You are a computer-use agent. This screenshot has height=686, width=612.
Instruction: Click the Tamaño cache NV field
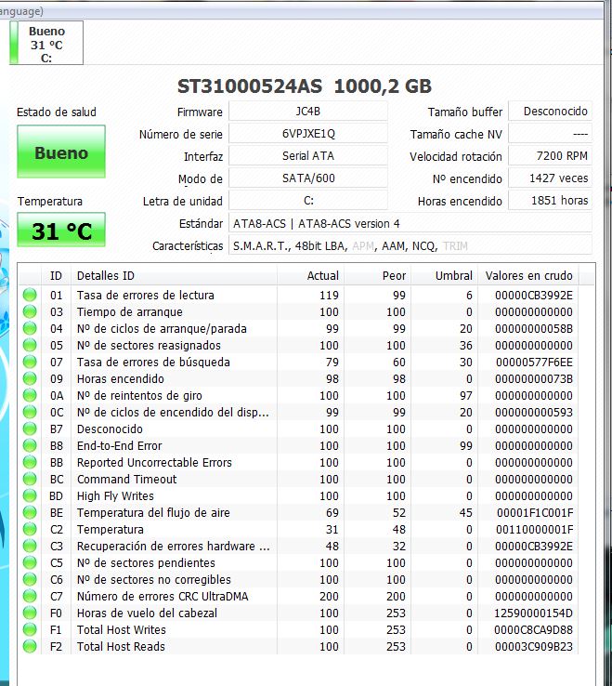pyautogui.click(x=551, y=134)
